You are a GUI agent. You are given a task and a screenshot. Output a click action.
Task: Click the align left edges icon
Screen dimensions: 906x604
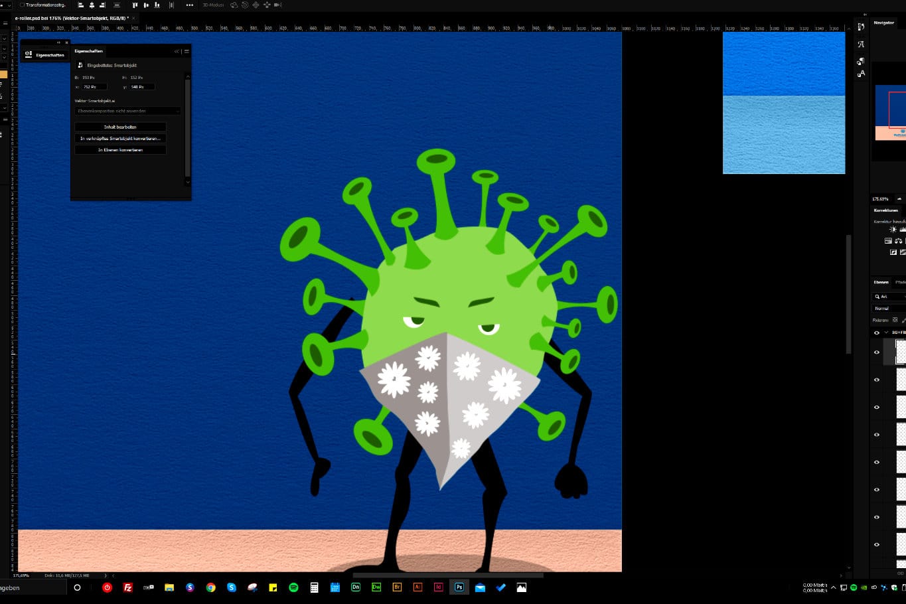click(x=81, y=5)
